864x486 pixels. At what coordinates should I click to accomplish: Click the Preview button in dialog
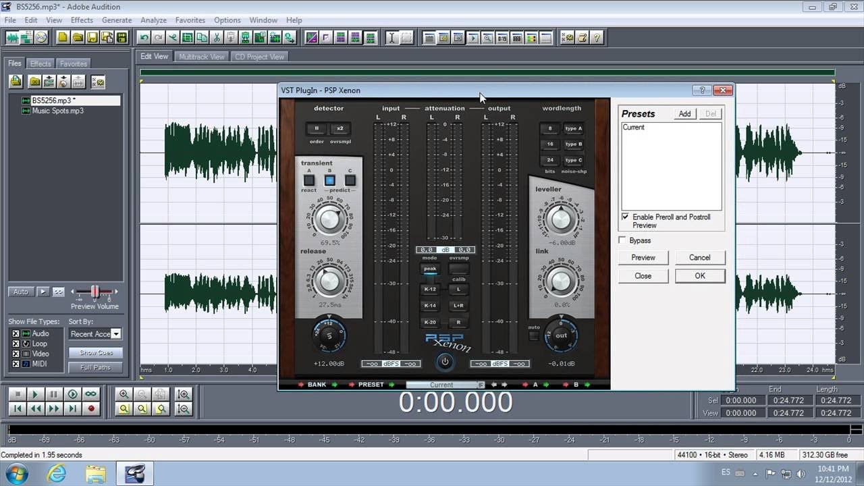click(643, 257)
